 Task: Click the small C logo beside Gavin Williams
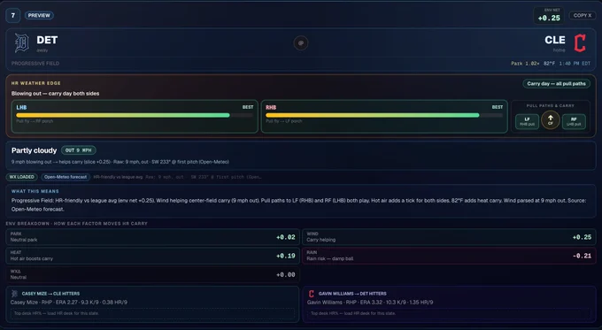[312, 294]
